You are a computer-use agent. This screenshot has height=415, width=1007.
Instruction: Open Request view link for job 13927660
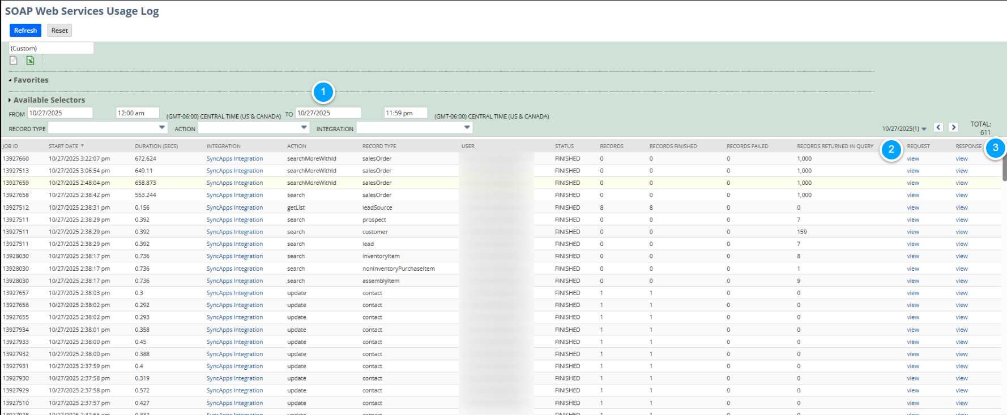(x=913, y=159)
